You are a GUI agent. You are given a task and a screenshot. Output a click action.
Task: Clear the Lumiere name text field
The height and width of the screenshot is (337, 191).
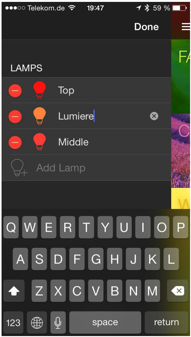[154, 116]
